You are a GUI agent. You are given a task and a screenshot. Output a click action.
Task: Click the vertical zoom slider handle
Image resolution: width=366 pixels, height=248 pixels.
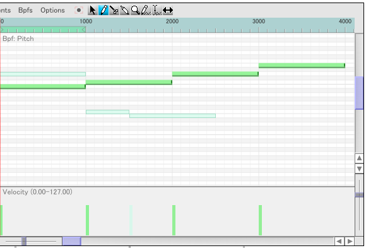359,195
